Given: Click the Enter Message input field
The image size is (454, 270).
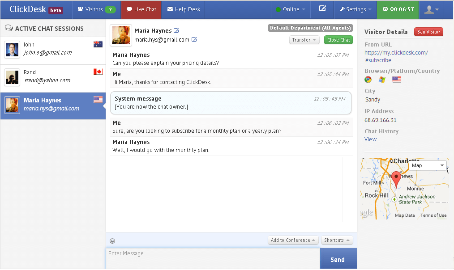Looking at the screenshot, I should pyautogui.click(x=213, y=258).
